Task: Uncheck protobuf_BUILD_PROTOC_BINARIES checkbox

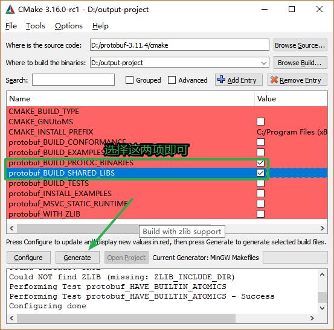Action: (x=260, y=163)
